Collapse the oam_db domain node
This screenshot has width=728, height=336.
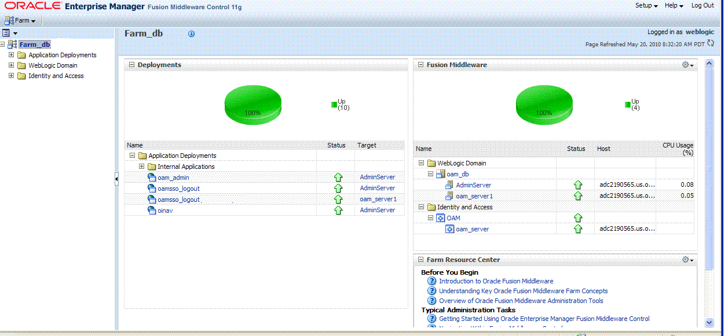[x=430, y=173]
